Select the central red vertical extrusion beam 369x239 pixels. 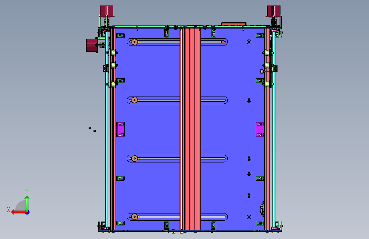coord(190,129)
